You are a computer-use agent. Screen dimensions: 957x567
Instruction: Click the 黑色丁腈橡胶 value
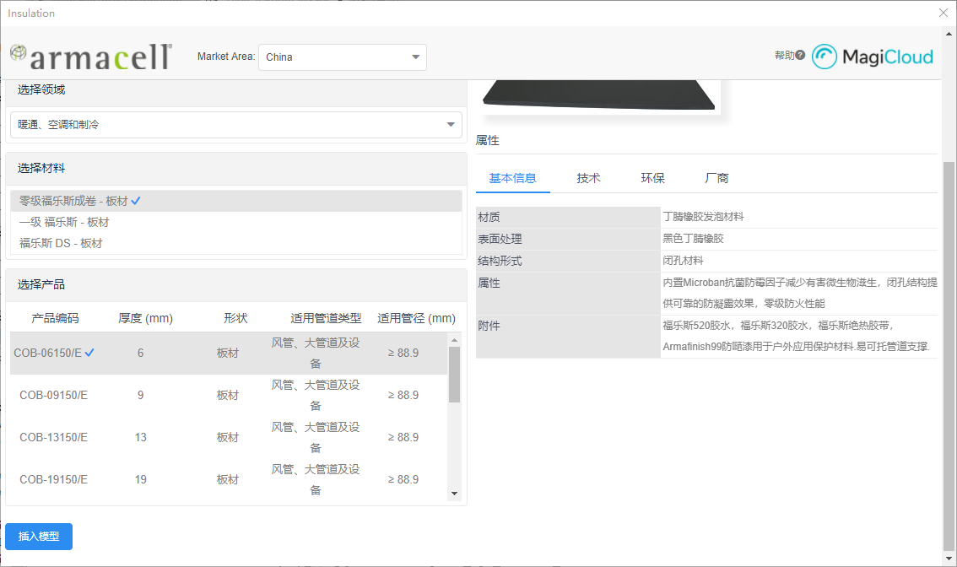(694, 239)
